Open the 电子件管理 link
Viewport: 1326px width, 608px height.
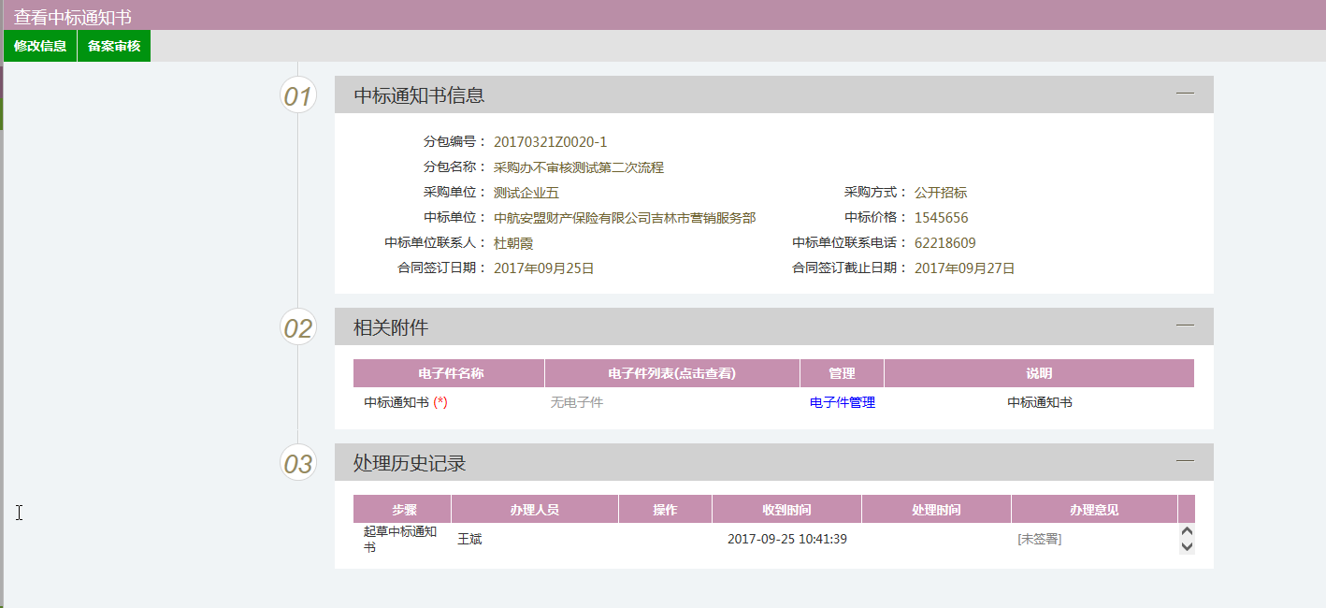[842, 402]
